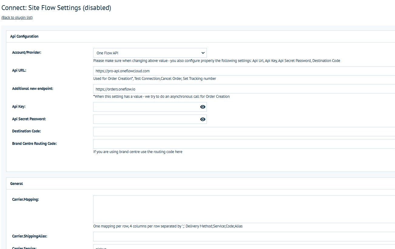Click the Destination Code label
Viewport: 395px width, 249px height.
[x=27, y=131]
